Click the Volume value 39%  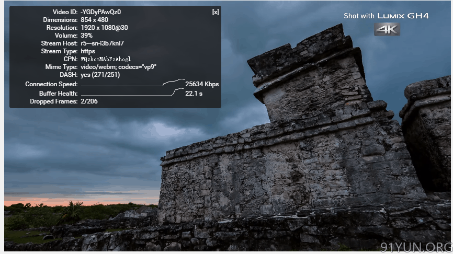(x=87, y=35)
